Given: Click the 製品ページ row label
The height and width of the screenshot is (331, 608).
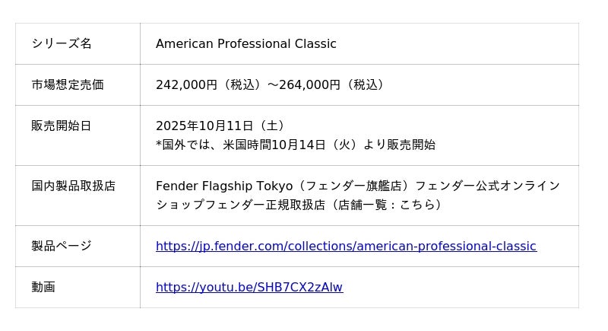Looking at the screenshot, I should coord(62,246).
